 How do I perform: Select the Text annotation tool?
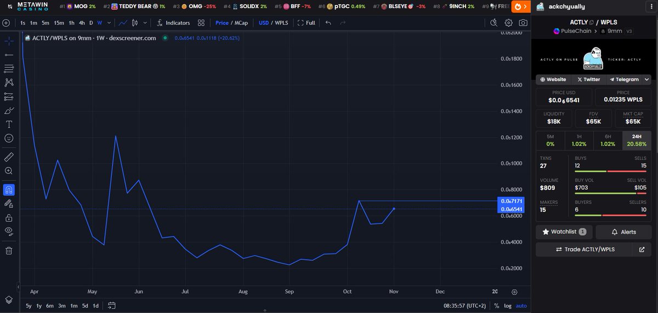(9, 124)
